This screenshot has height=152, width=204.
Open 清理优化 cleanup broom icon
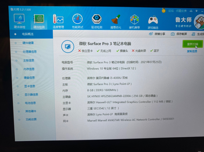click(115, 20)
